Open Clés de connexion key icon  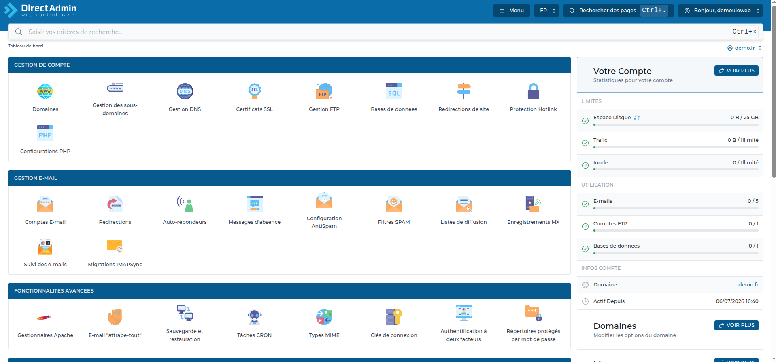pos(394,317)
